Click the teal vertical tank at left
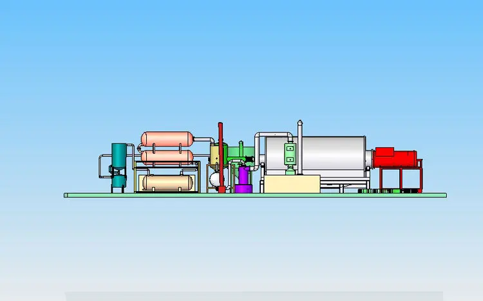The width and height of the screenshot is (483, 301). pyautogui.click(x=119, y=158)
